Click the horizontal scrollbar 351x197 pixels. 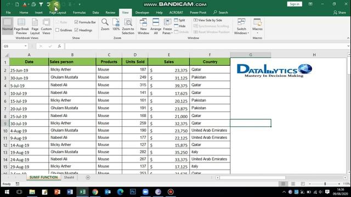[252, 177]
